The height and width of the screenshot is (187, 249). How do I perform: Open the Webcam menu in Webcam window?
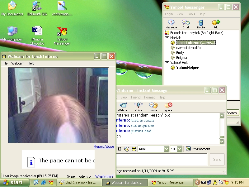[18, 63]
